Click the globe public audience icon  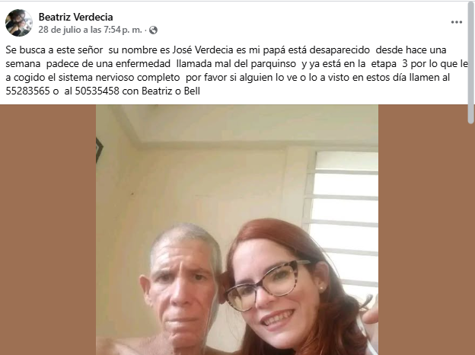[x=153, y=30]
